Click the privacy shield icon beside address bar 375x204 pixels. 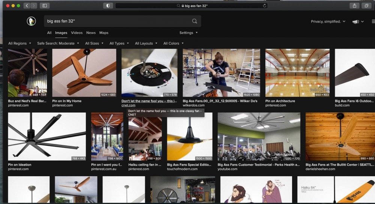point(108,6)
